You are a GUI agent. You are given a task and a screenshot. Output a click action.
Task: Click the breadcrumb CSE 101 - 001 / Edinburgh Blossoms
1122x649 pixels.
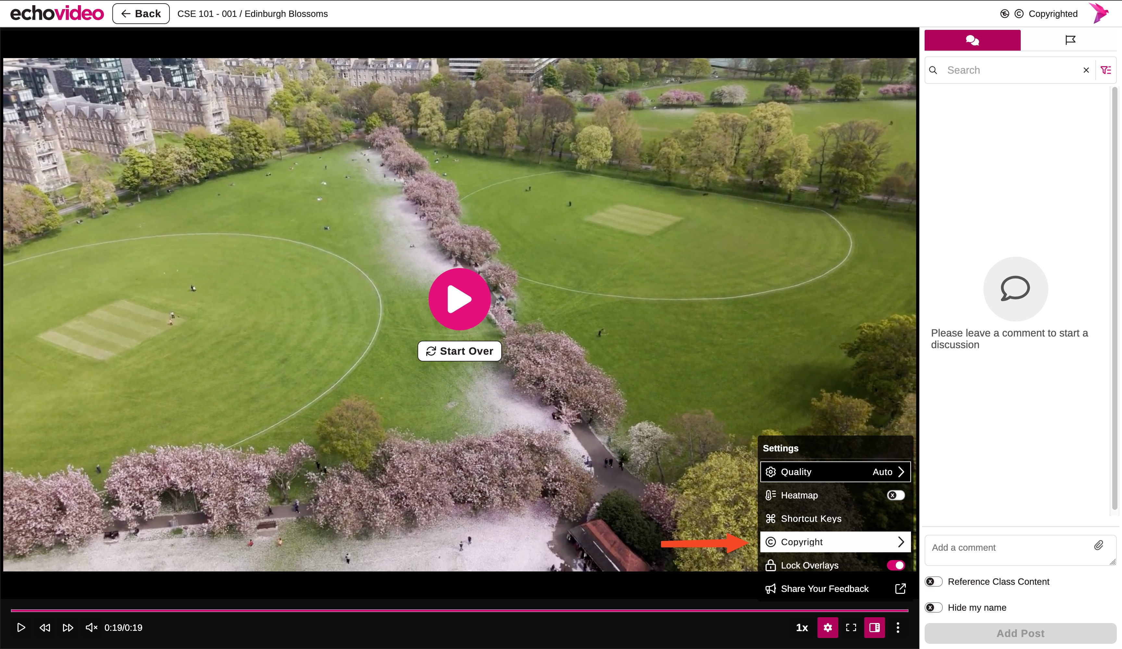(253, 14)
